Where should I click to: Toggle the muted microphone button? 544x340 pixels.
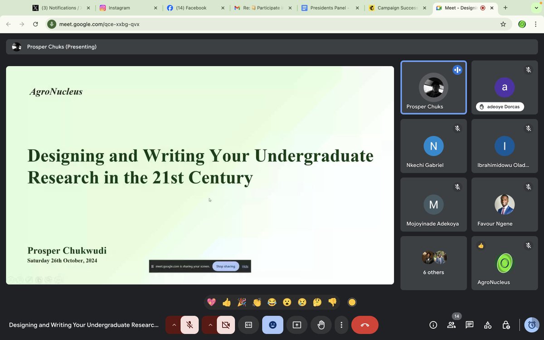[189, 325]
